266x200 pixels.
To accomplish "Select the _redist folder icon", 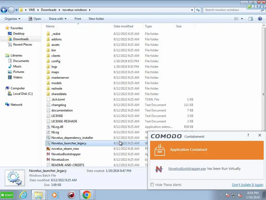I will click(x=48, y=34).
